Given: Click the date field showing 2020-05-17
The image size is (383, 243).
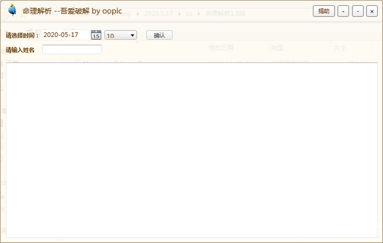Looking at the screenshot, I should [66, 35].
